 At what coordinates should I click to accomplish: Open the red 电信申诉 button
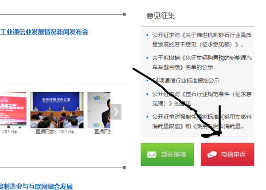(227, 154)
